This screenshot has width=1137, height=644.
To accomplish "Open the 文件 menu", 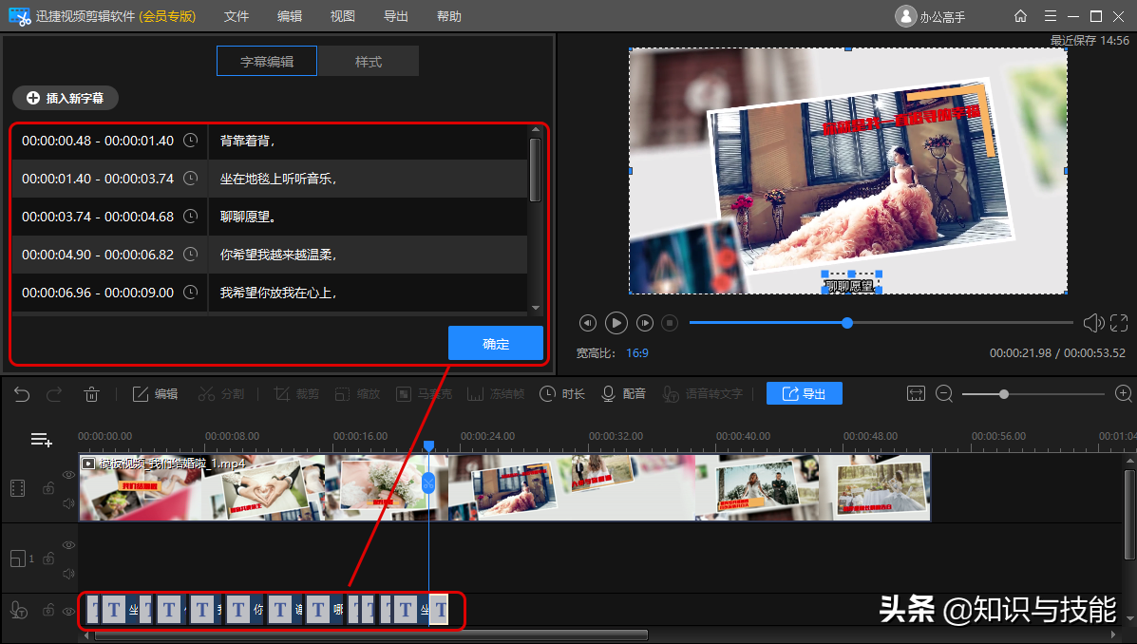I will coord(237,16).
